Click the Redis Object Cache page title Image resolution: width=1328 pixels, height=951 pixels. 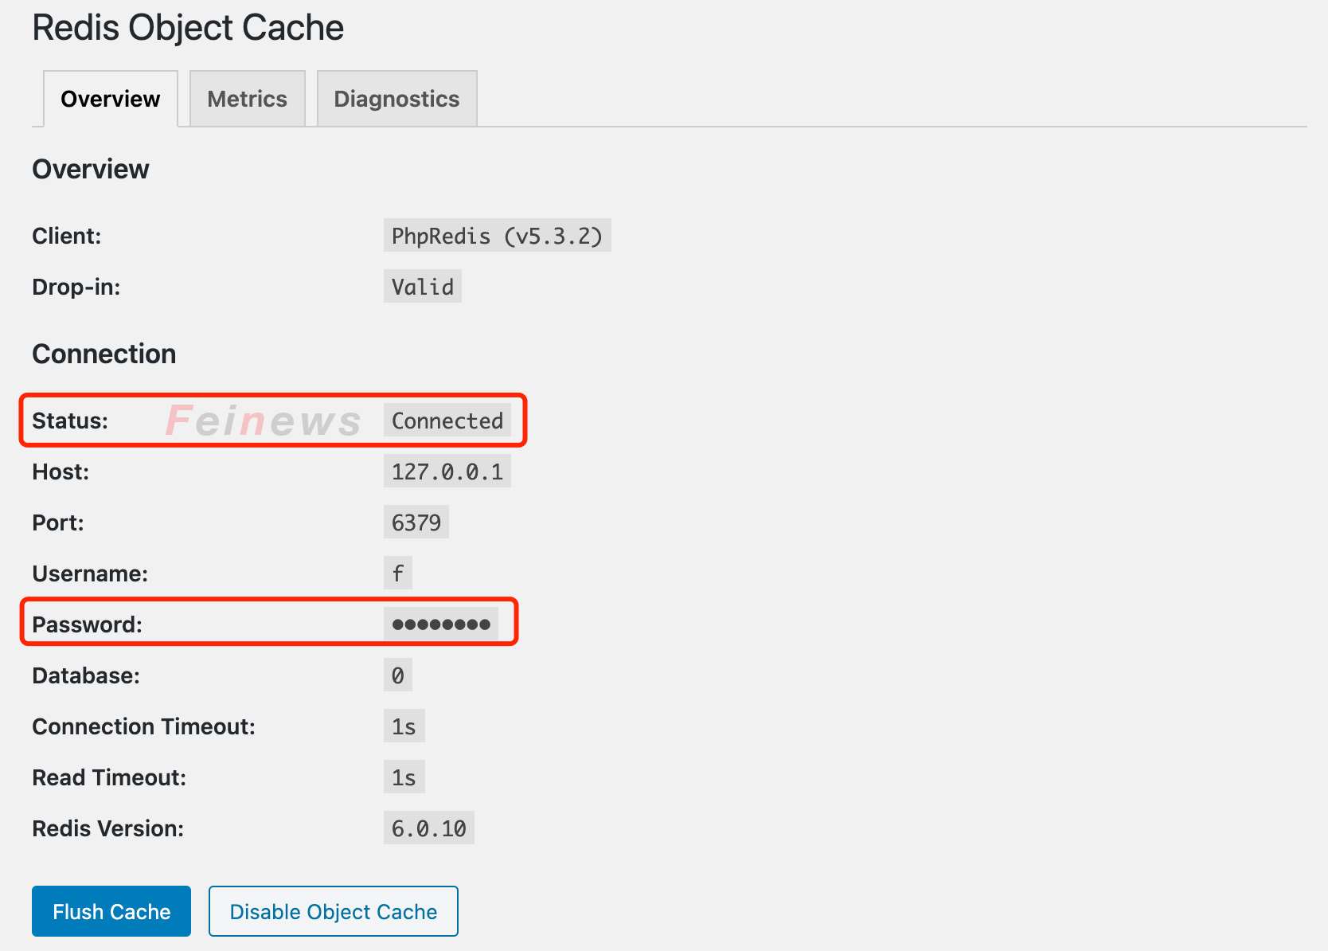pyautogui.click(x=188, y=28)
